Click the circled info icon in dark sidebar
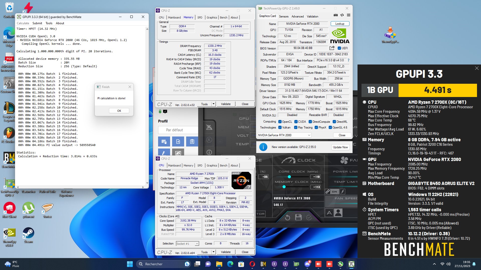The width and height of the screenshot is (481, 270). 209,152
